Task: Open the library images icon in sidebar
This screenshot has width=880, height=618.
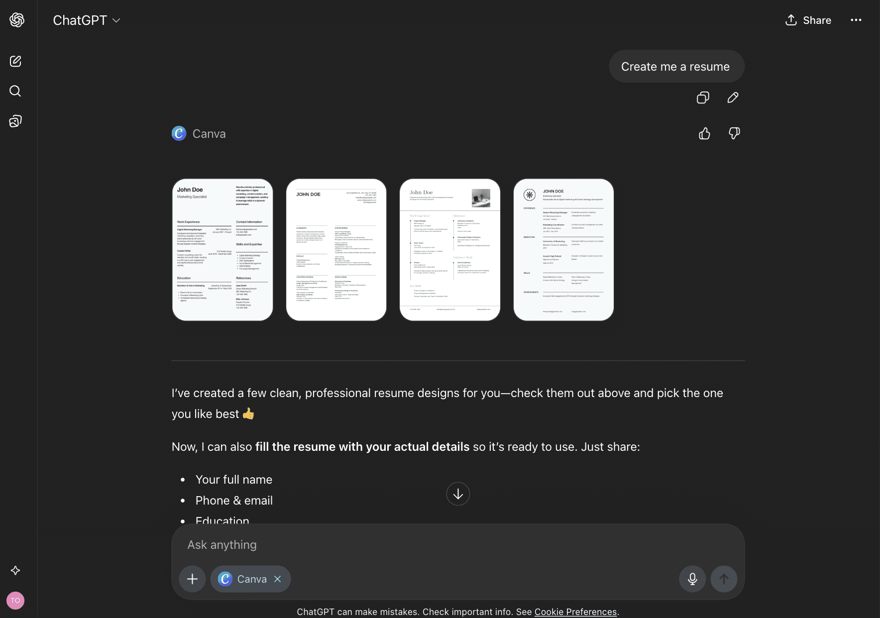Action: click(15, 121)
